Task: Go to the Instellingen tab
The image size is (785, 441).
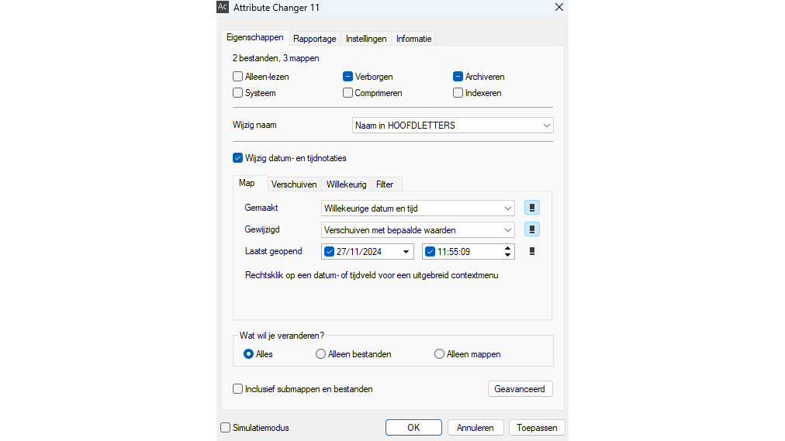Action: (366, 39)
